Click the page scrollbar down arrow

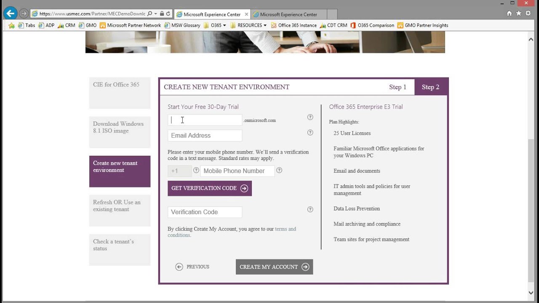coord(531,293)
